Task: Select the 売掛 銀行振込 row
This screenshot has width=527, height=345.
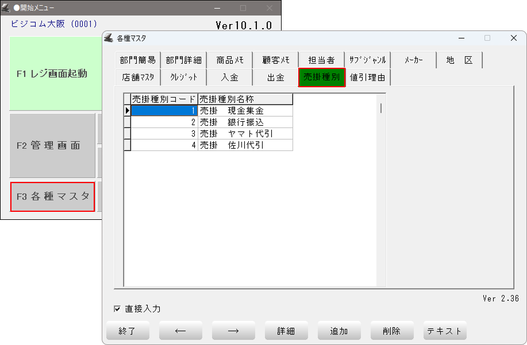Action: coord(245,122)
